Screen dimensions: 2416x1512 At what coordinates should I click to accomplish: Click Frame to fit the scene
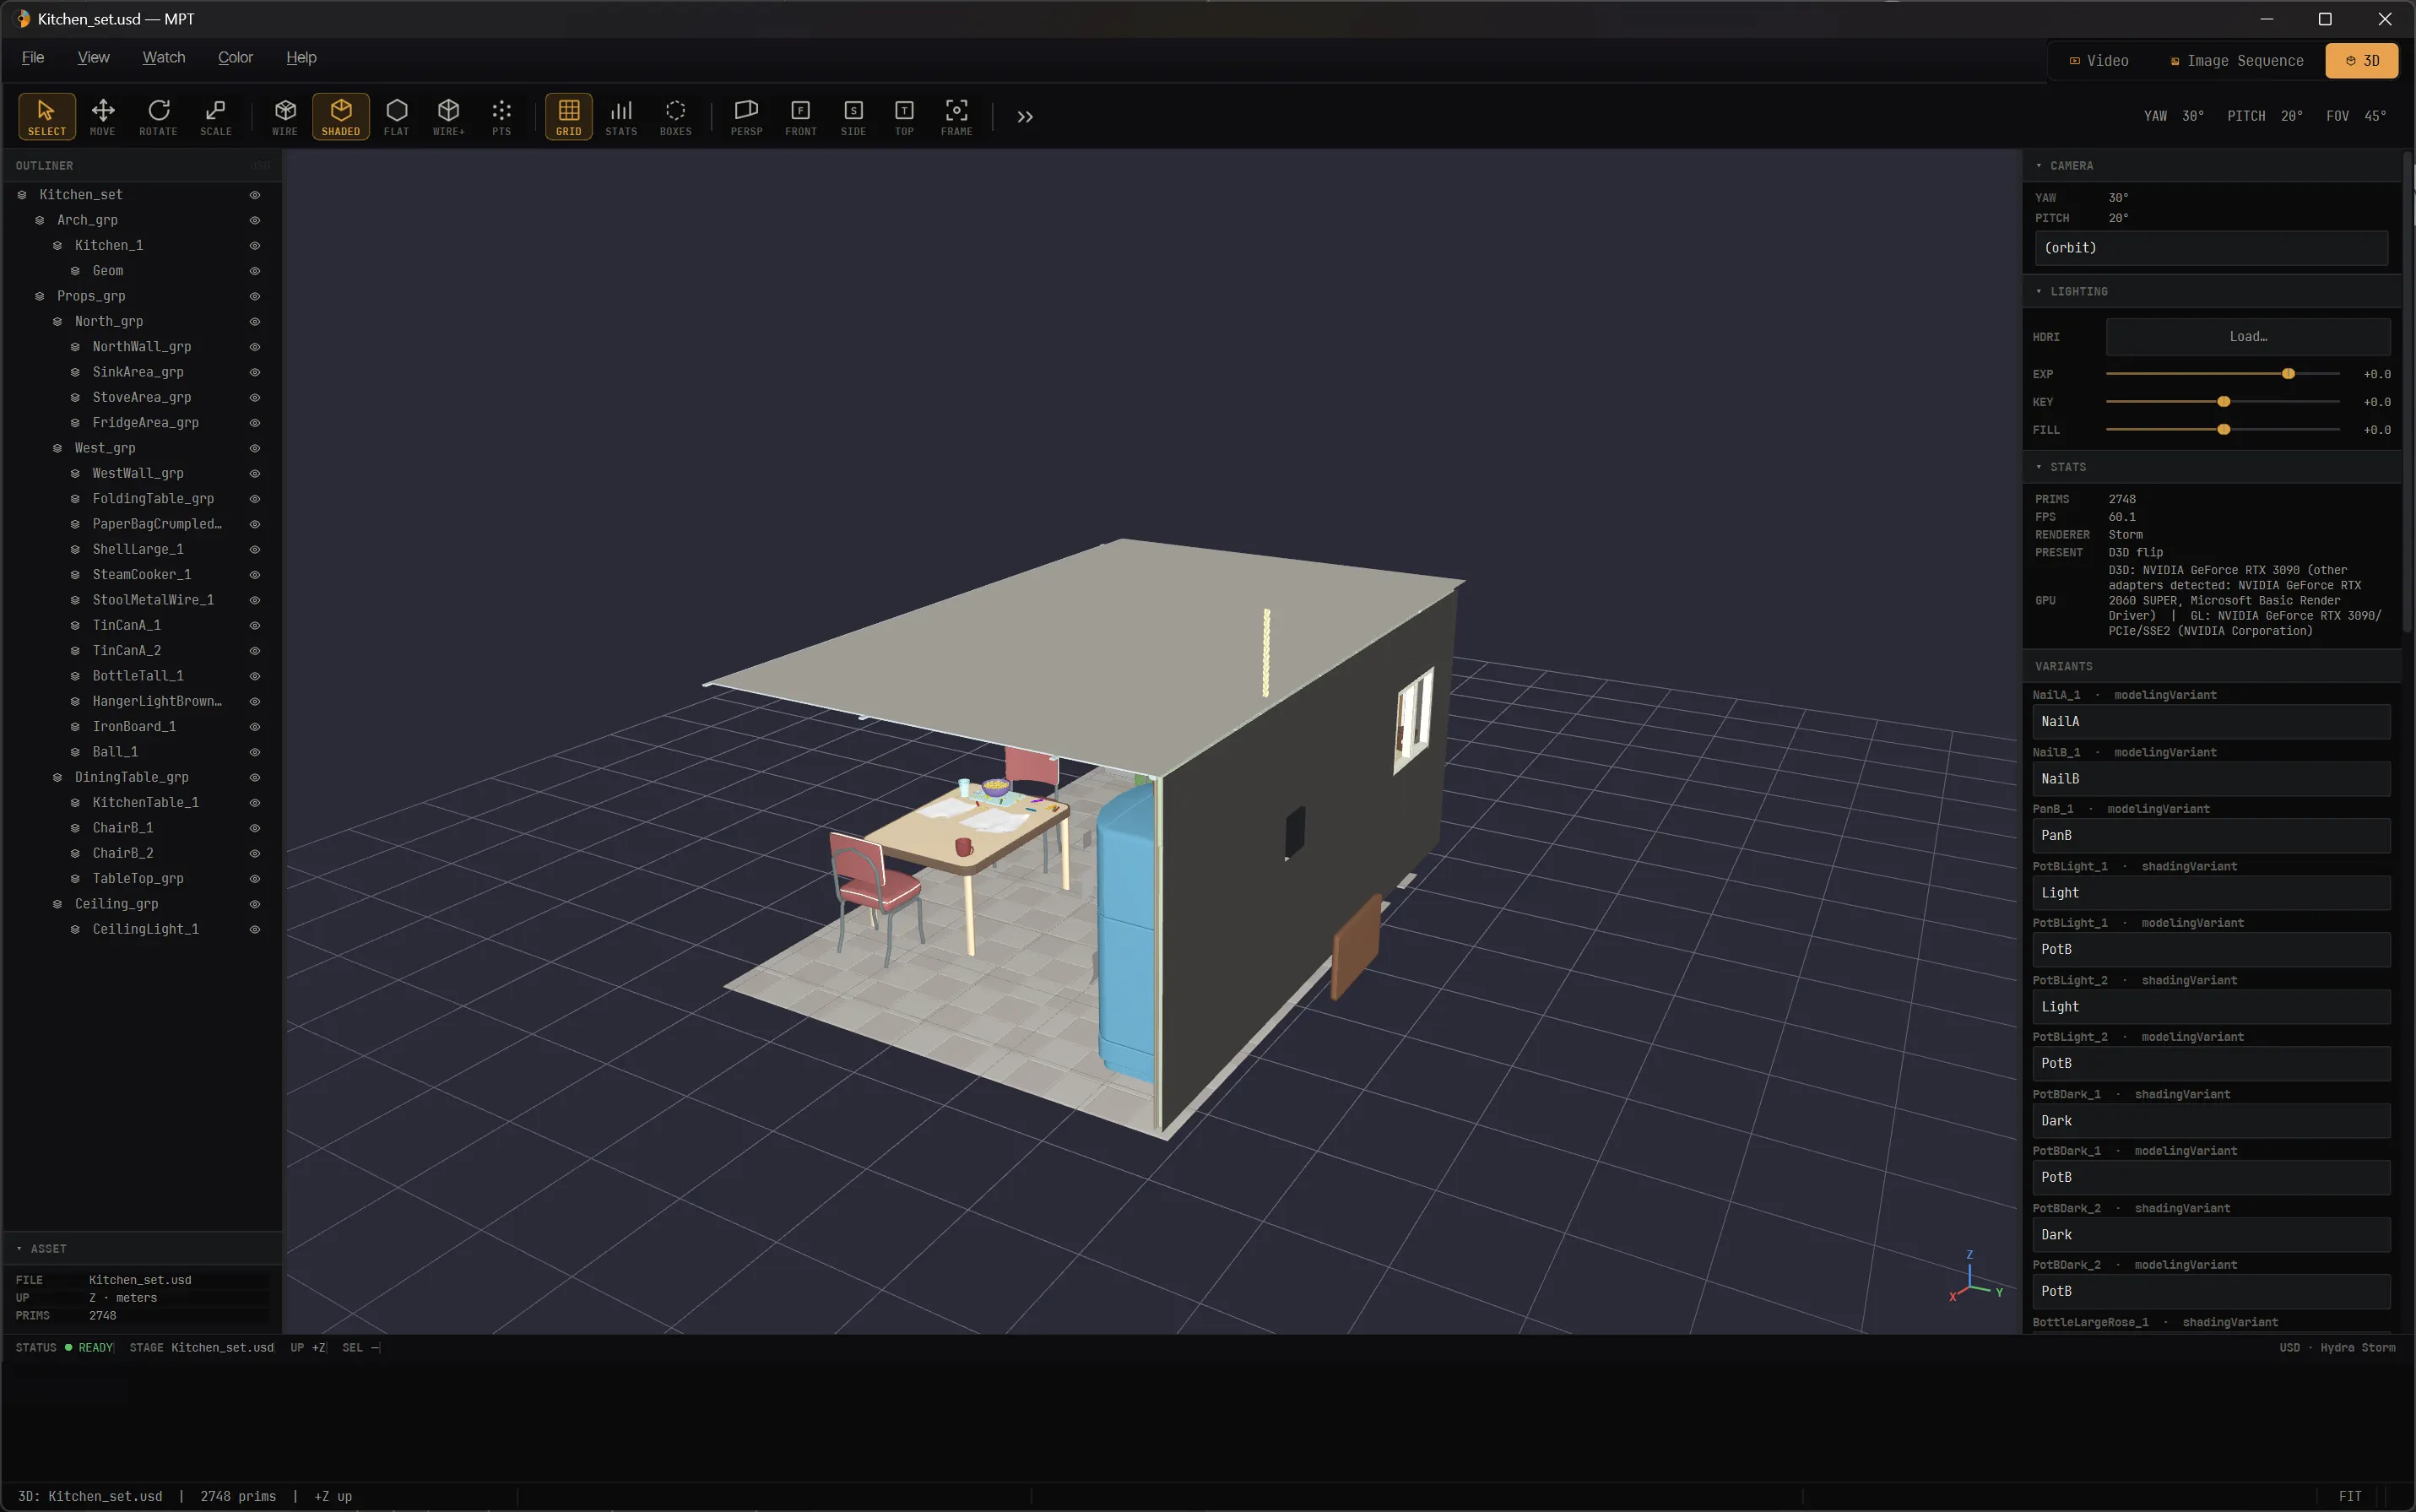956,117
